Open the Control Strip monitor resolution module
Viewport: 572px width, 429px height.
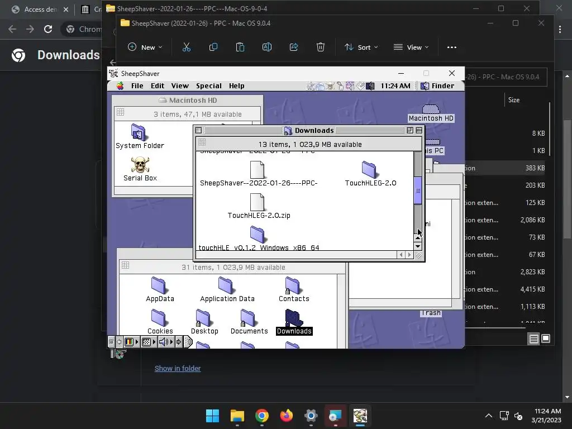[x=149, y=342]
